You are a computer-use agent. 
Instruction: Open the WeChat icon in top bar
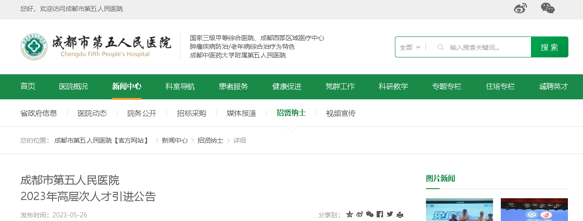[547, 8]
